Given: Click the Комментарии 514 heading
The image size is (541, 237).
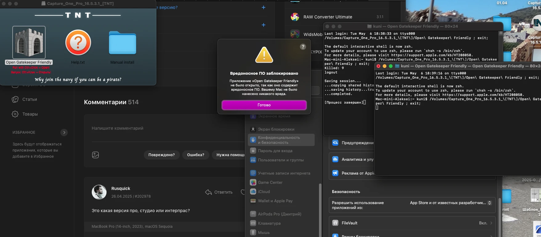Looking at the screenshot, I should (111, 102).
